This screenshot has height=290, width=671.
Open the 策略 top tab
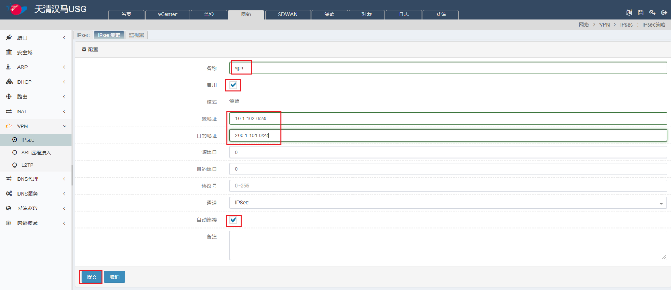pyautogui.click(x=330, y=14)
